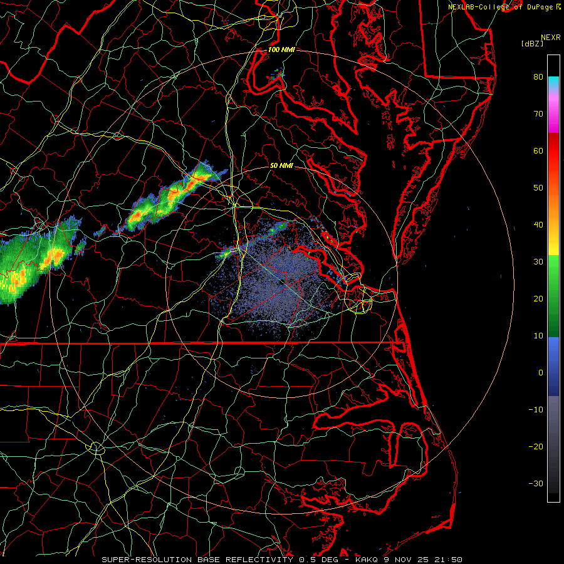Image resolution: width=564 pixels, height=564 pixels.
Task: Click the 60 value on the dBZ scale
Action: pos(538,150)
